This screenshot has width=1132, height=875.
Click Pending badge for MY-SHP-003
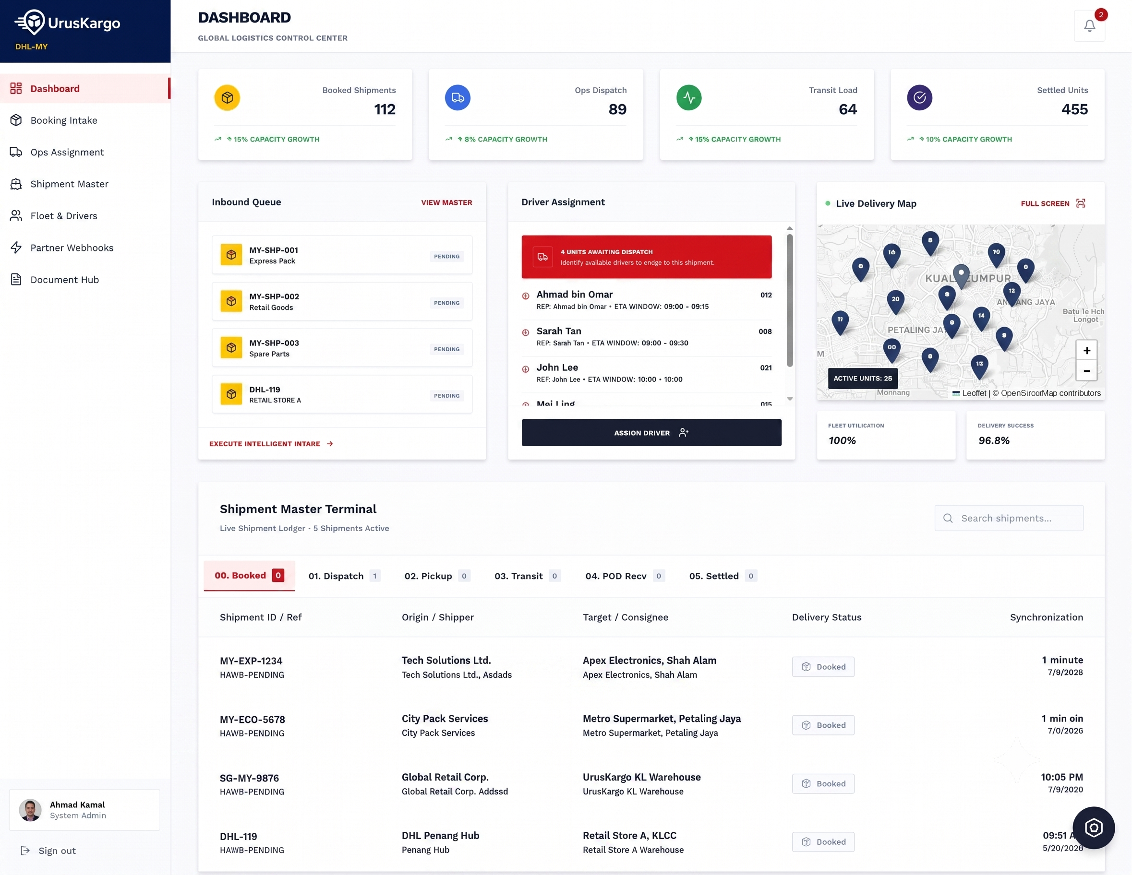click(x=446, y=349)
